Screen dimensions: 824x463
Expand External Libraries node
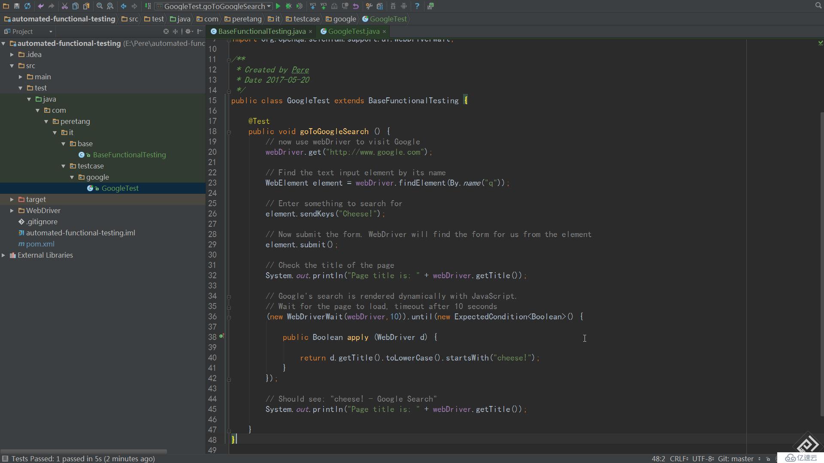pos(3,255)
